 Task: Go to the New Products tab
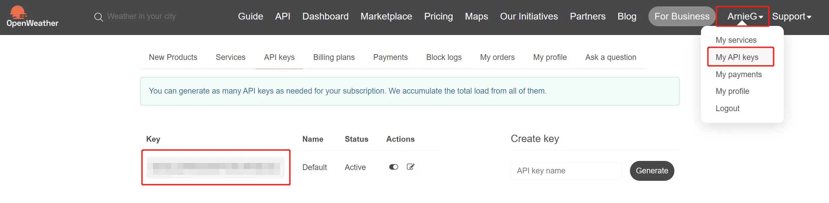[173, 57]
